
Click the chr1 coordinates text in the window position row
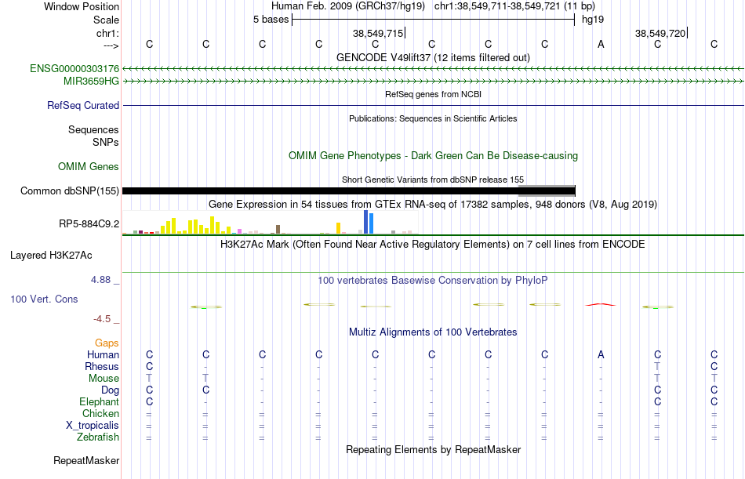[x=514, y=6]
